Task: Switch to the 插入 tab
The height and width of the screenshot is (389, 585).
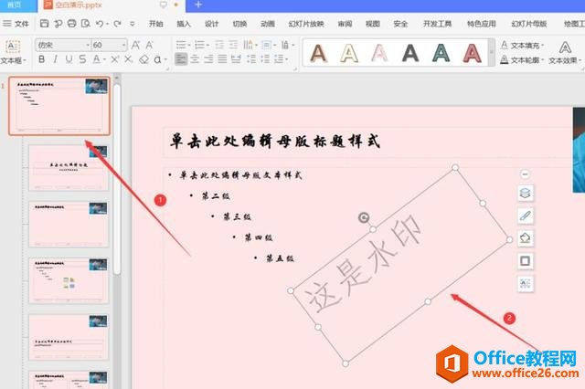Action: pyautogui.click(x=184, y=24)
